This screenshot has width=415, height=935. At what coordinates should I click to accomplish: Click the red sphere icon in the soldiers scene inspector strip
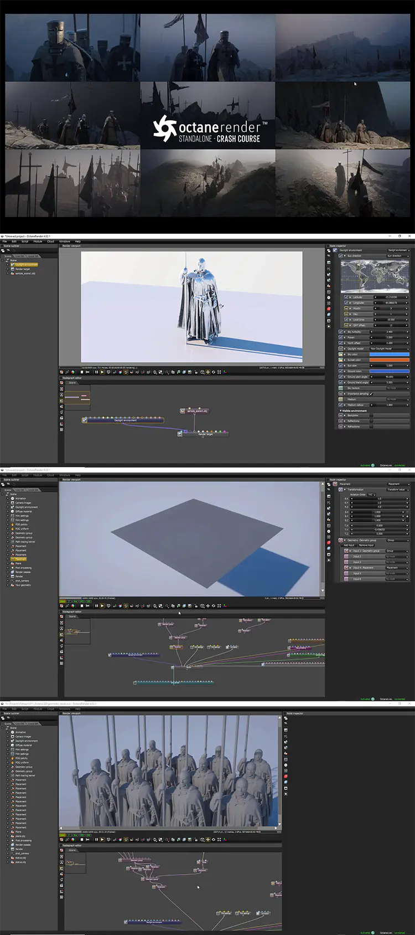[x=286, y=777]
